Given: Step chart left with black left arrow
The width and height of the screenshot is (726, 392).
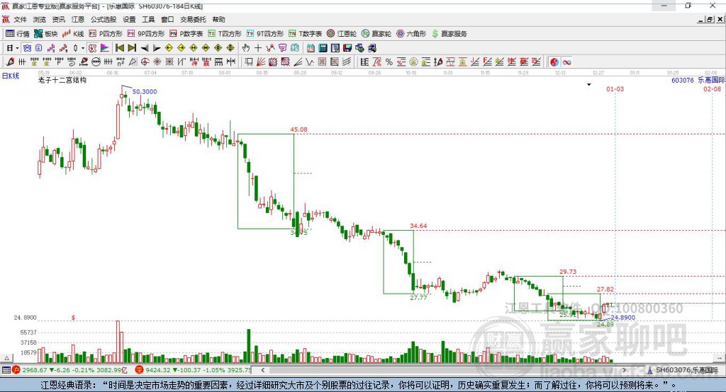Looking at the screenshot, I should point(145,47).
